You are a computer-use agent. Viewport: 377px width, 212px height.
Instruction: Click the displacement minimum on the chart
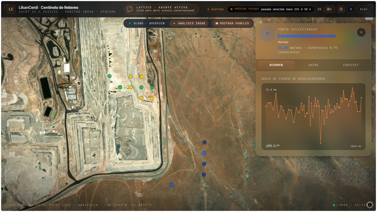(x=320, y=143)
